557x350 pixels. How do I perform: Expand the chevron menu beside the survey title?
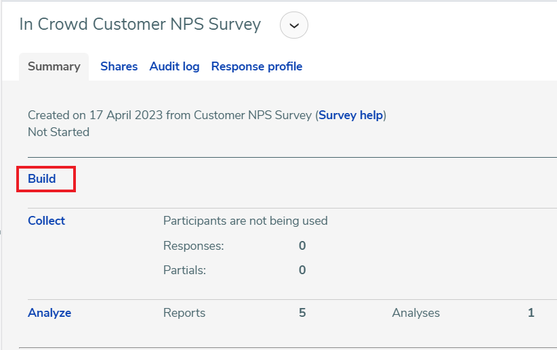pos(294,25)
